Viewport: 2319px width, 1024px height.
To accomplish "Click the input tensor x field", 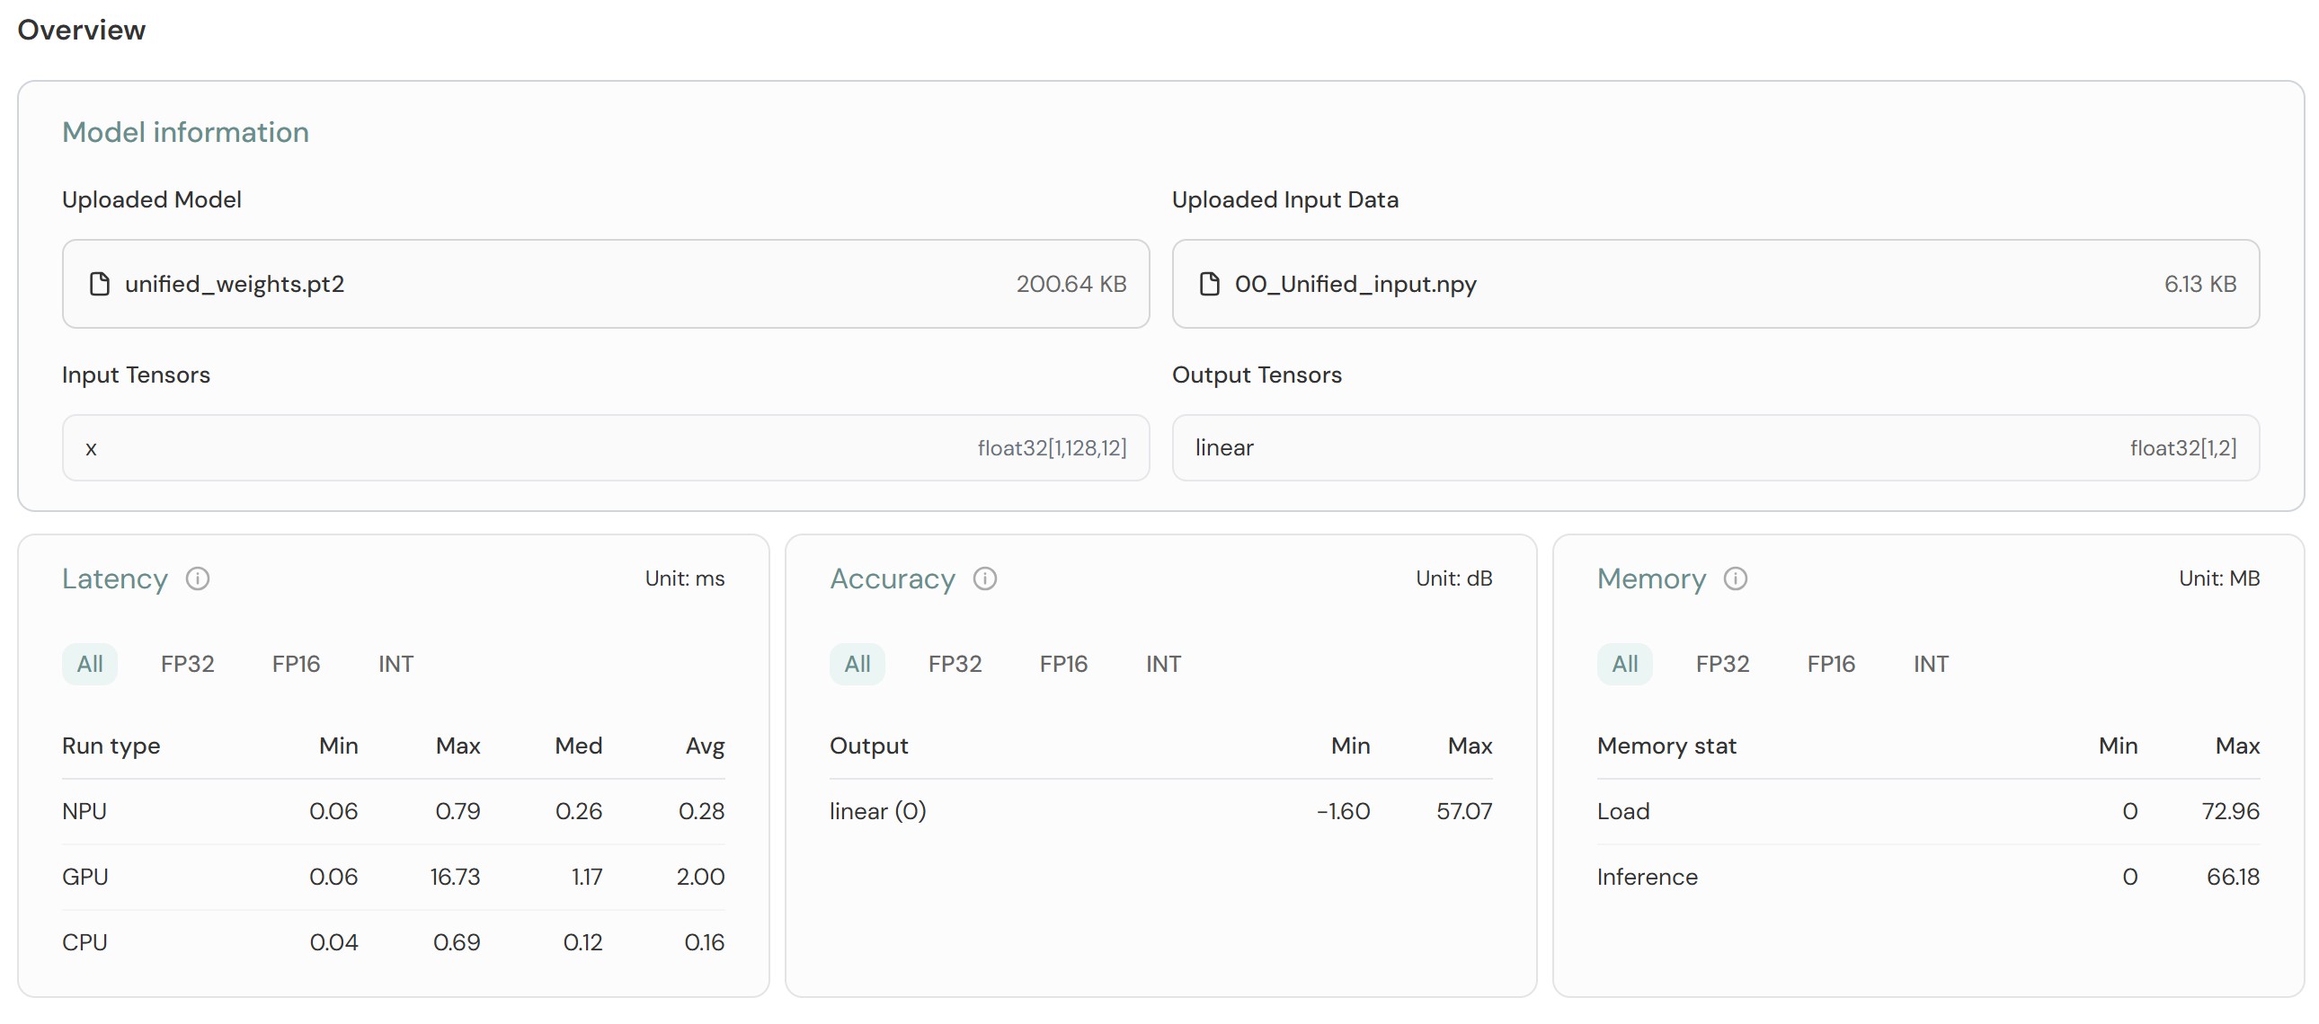I will 605,448.
